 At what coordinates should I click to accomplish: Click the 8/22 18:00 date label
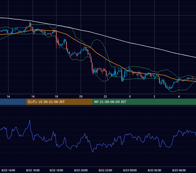[x=56, y=170]
